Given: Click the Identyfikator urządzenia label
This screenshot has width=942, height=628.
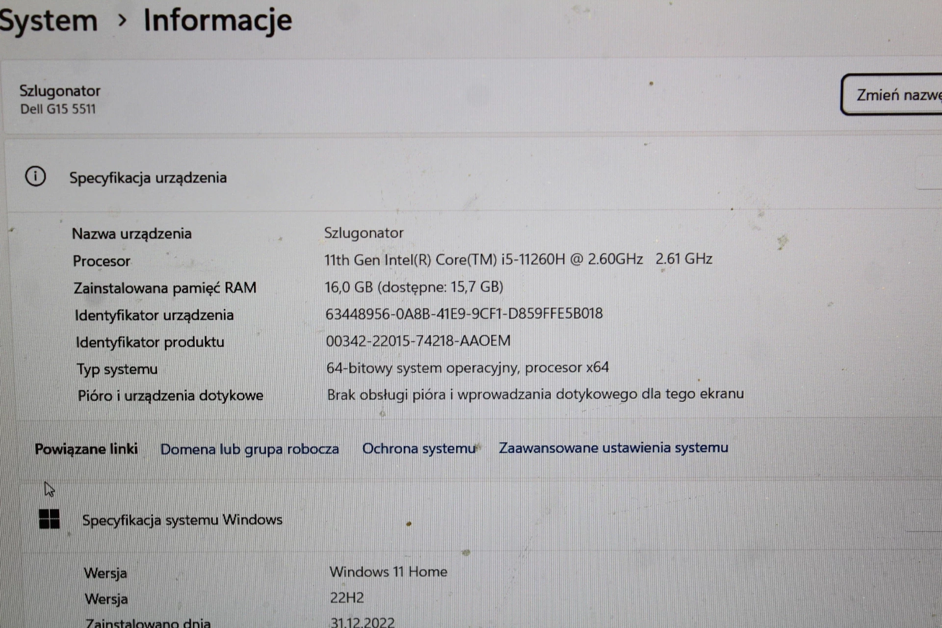Looking at the screenshot, I should tap(154, 315).
